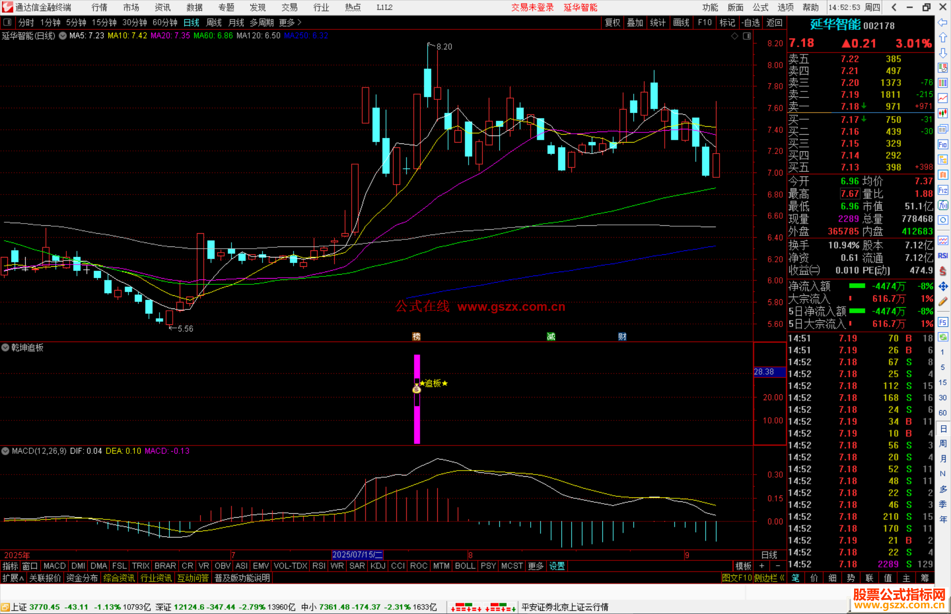Viewport: 951px width, 614px height.
Task: Click the panel icon left of 分时 tab
Action: [7, 22]
